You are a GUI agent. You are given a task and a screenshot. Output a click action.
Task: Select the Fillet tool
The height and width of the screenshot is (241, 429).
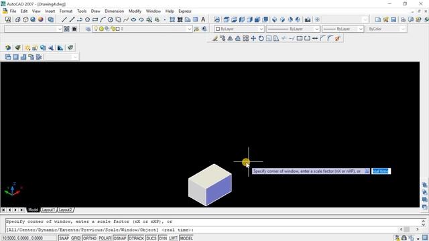coord(330,38)
